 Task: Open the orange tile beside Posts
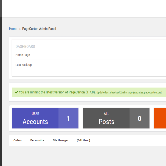pyautogui.click(x=160, y=118)
